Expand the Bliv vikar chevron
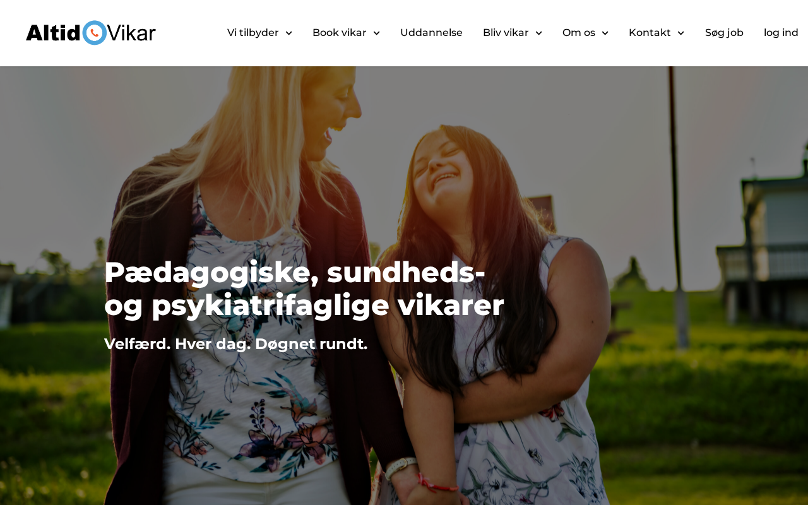The height and width of the screenshot is (505, 808). [x=538, y=33]
